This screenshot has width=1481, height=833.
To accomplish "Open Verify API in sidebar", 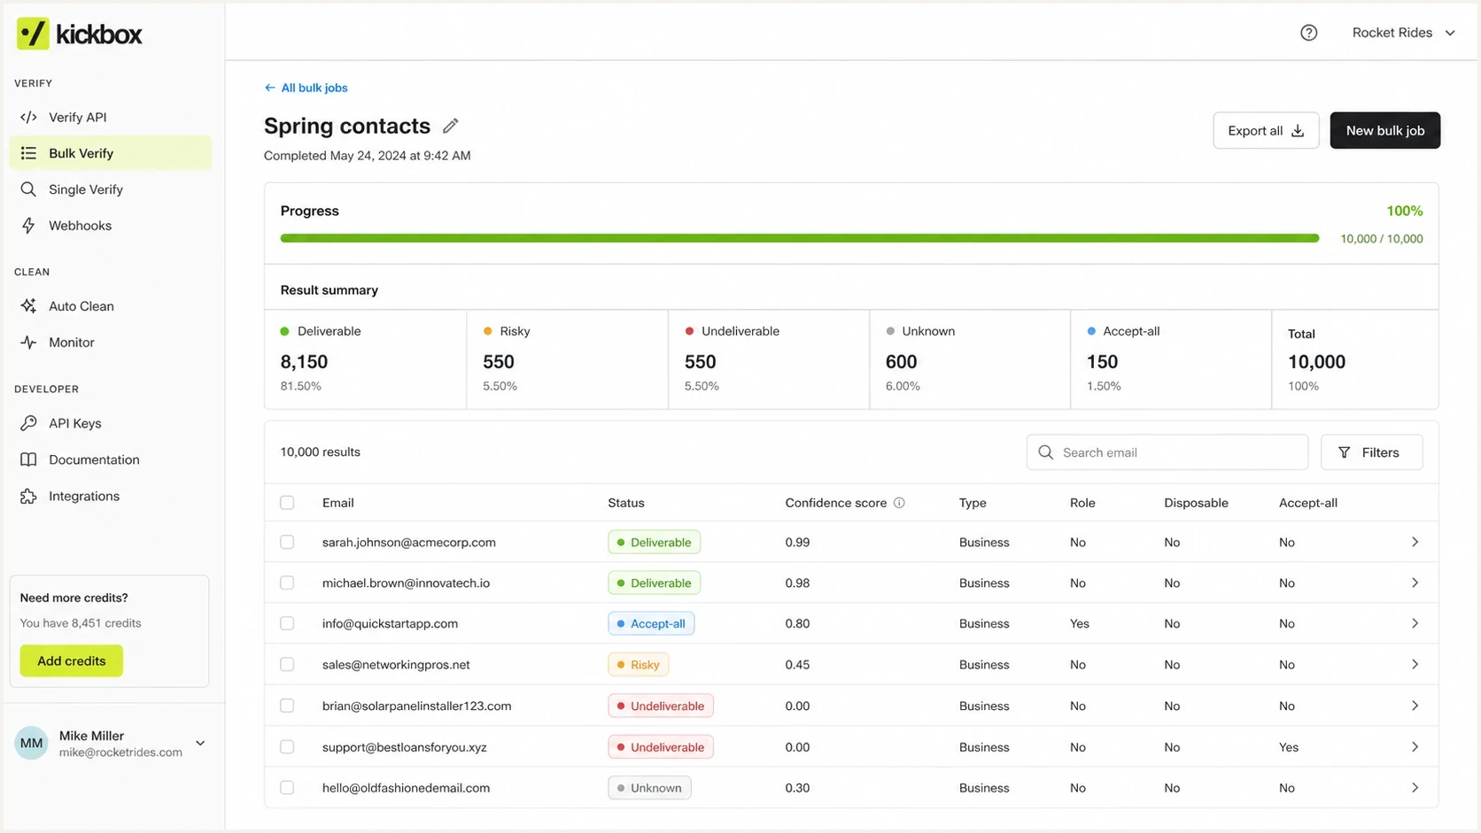I will click(x=111, y=117).
